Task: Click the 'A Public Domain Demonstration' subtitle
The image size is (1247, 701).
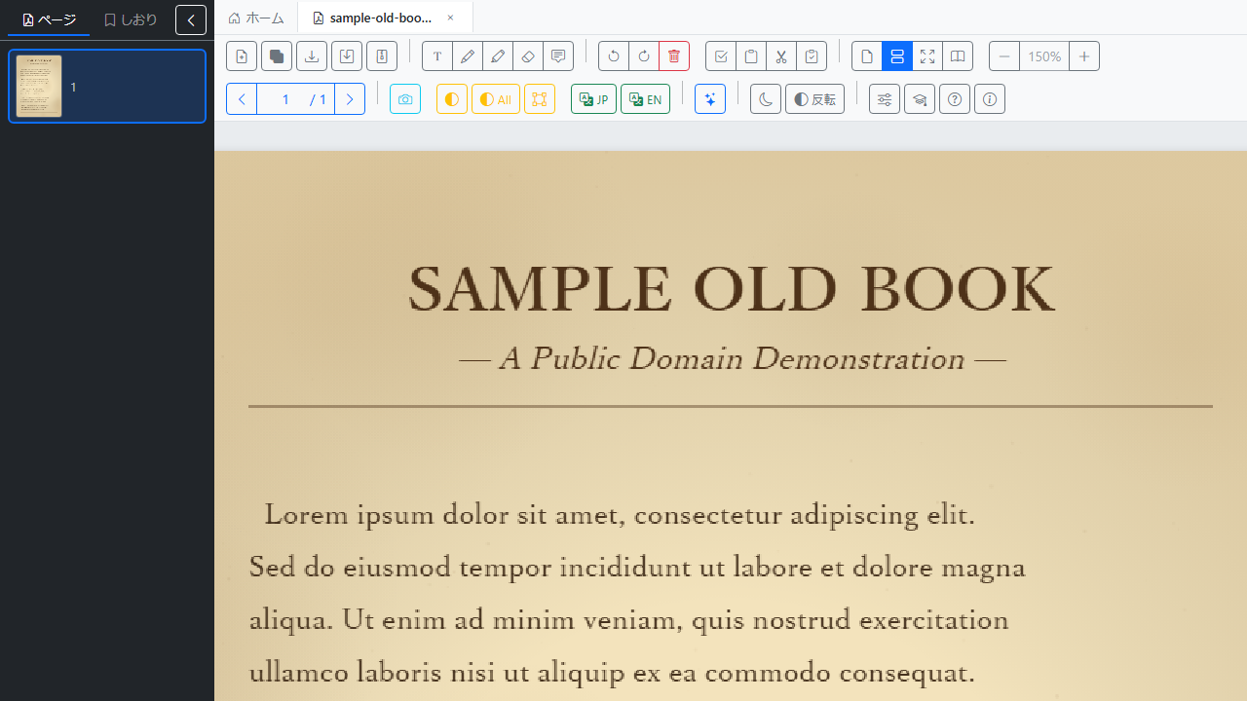Action: click(732, 358)
